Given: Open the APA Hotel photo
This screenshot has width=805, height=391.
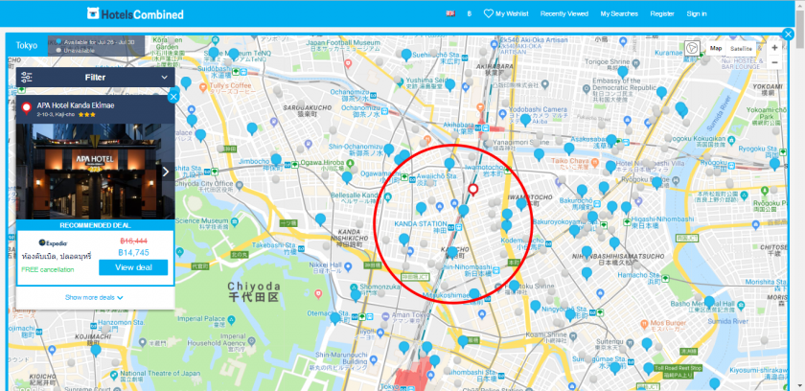Looking at the screenshot, I should pos(96,172).
